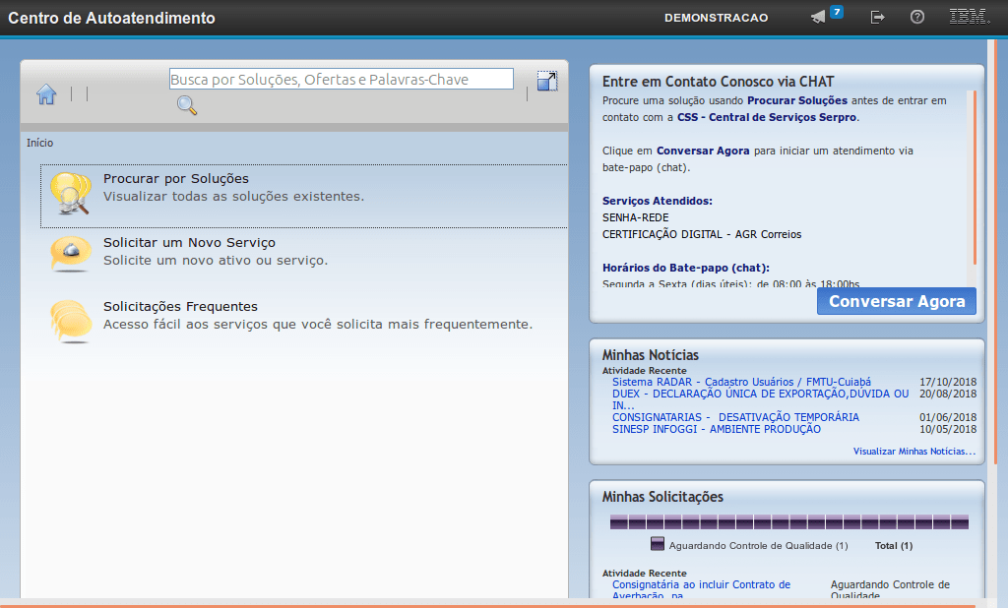This screenshot has width=1008, height=608.
Task: Click Visualizar Minhas Notícias link
Action: 914,452
